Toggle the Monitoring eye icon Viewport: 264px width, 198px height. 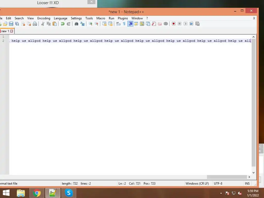click(x=166, y=24)
